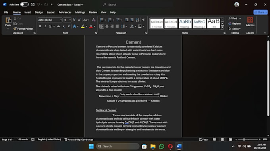Screen dimensions: 270x151
Task: Toggle Print Layout view button
Action: [x=222, y=140]
